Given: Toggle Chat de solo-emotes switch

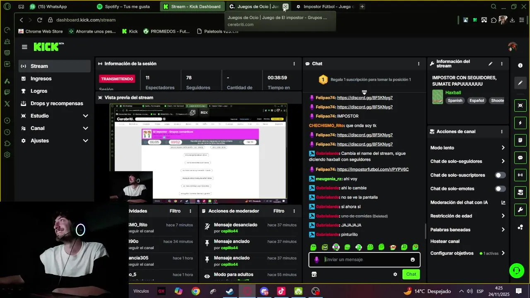Looking at the screenshot, I should [500, 189].
